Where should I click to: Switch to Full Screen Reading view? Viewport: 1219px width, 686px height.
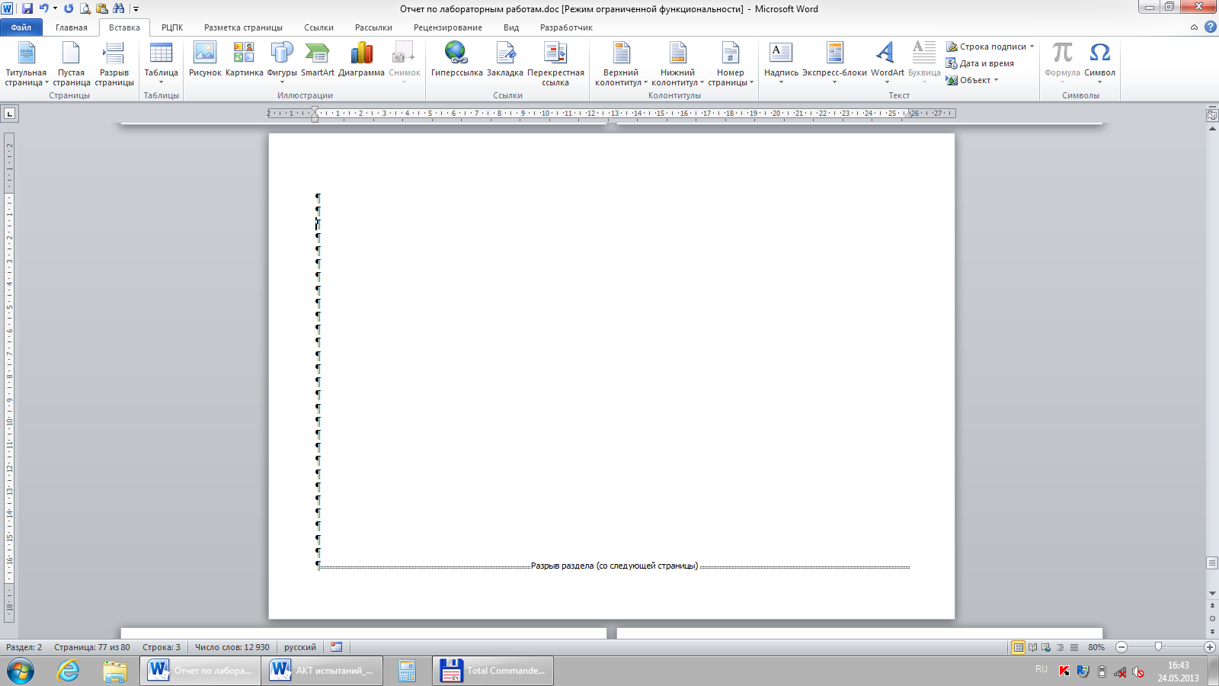tap(1032, 647)
